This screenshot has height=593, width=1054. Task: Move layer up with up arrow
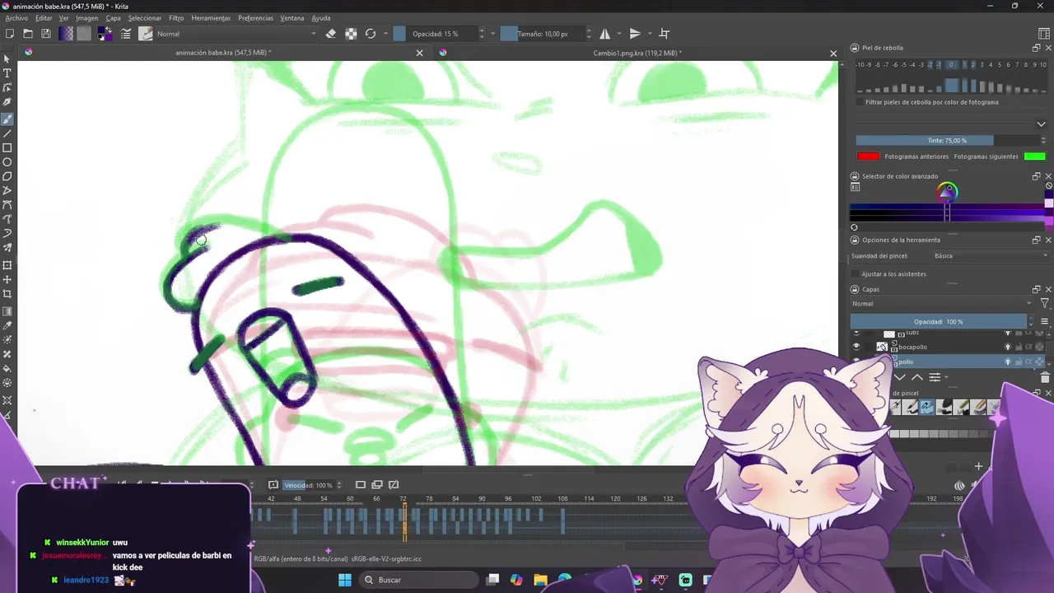917,377
